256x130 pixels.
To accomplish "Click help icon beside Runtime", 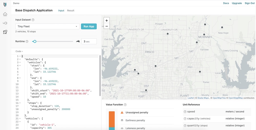I will click(x=27, y=41).
